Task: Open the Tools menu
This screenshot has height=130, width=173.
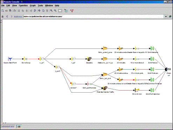Action: 40,6
